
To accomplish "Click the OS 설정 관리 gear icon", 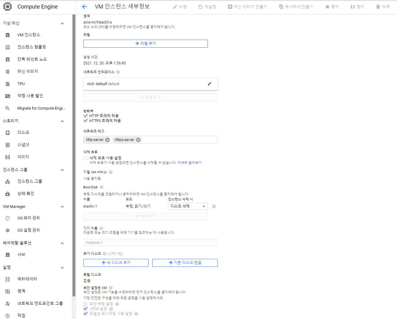I will point(8,230).
